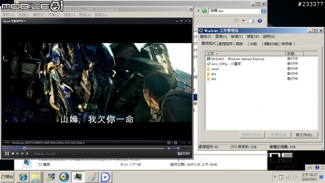
Task: Open Daum player title dropdown menu
Action: coord(14,21)
